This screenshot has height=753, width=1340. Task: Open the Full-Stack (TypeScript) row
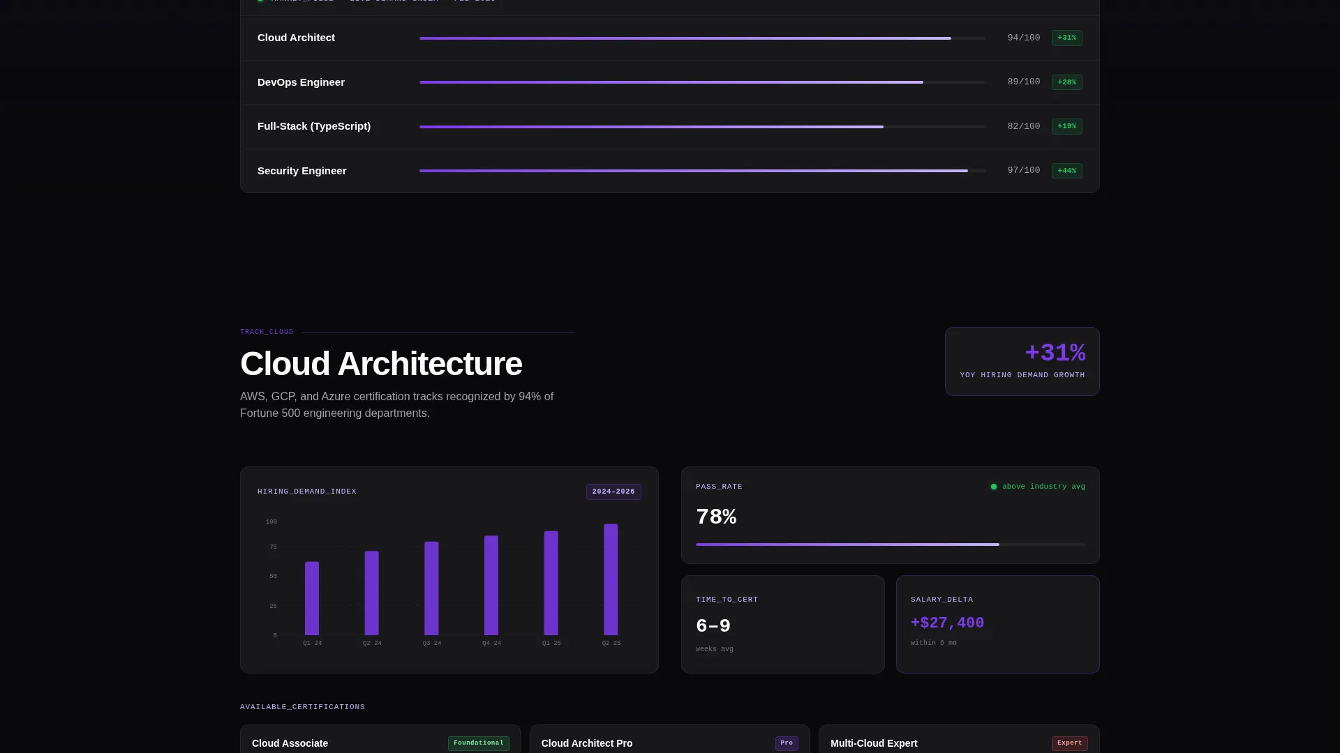click(x=669, y=126)
